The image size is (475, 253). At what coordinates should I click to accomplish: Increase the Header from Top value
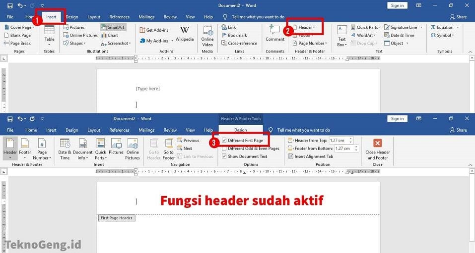point(351,139)
